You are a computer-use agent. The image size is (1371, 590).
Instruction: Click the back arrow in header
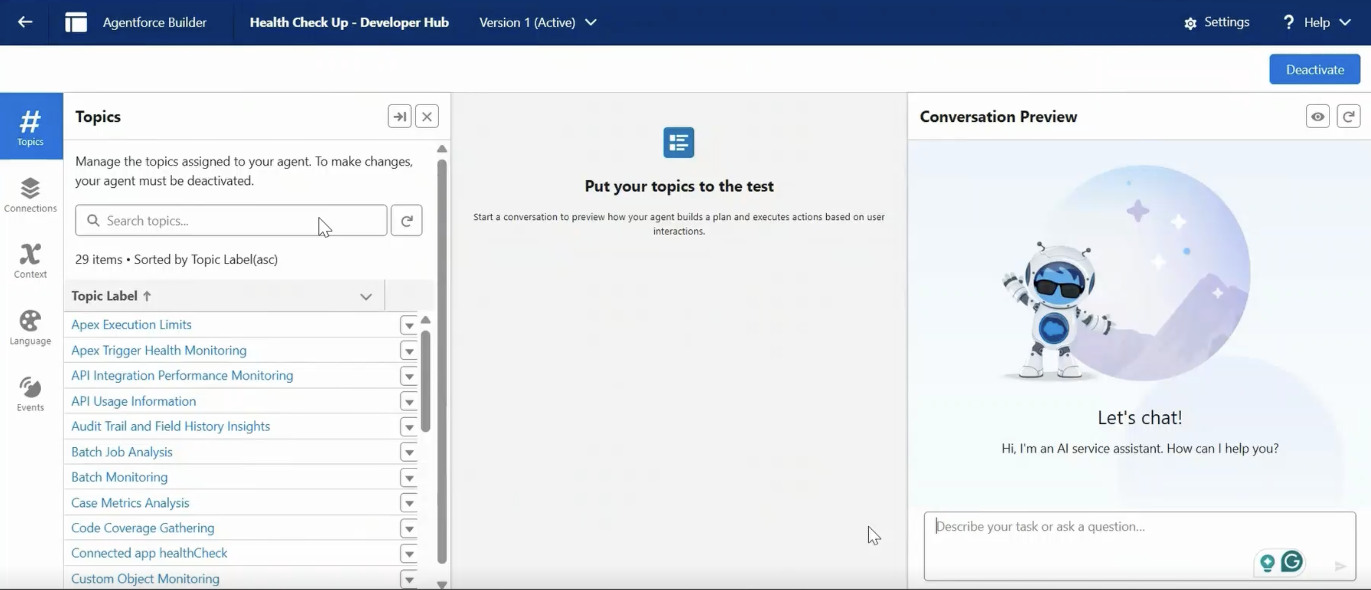click(25, 22)
